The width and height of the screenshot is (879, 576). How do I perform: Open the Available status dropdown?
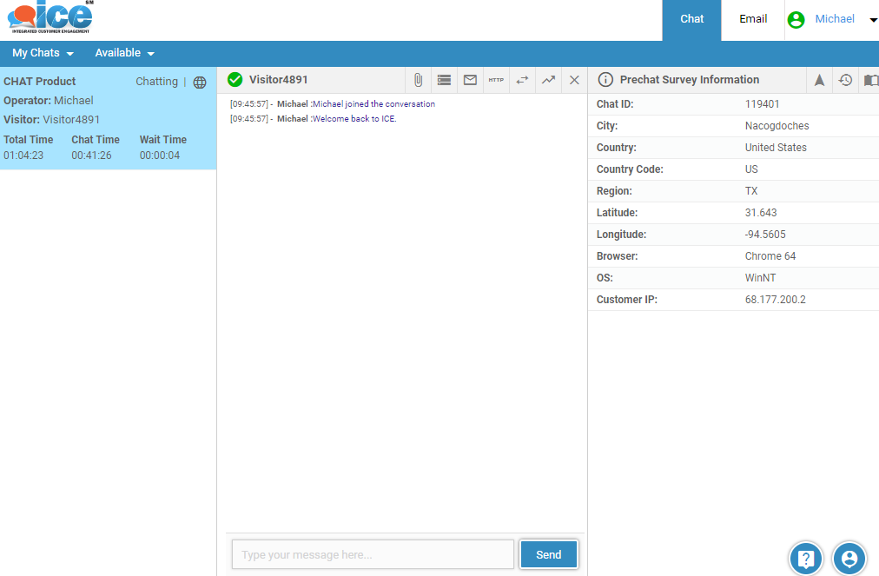pos(124,53)
